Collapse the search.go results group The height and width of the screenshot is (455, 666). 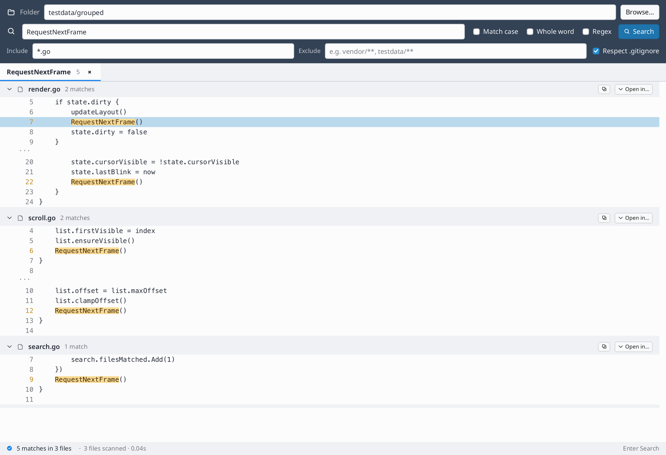9,347
